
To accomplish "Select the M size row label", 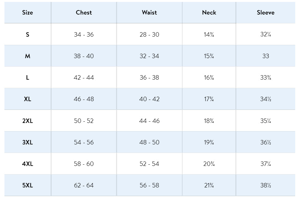I will (28, 56).
